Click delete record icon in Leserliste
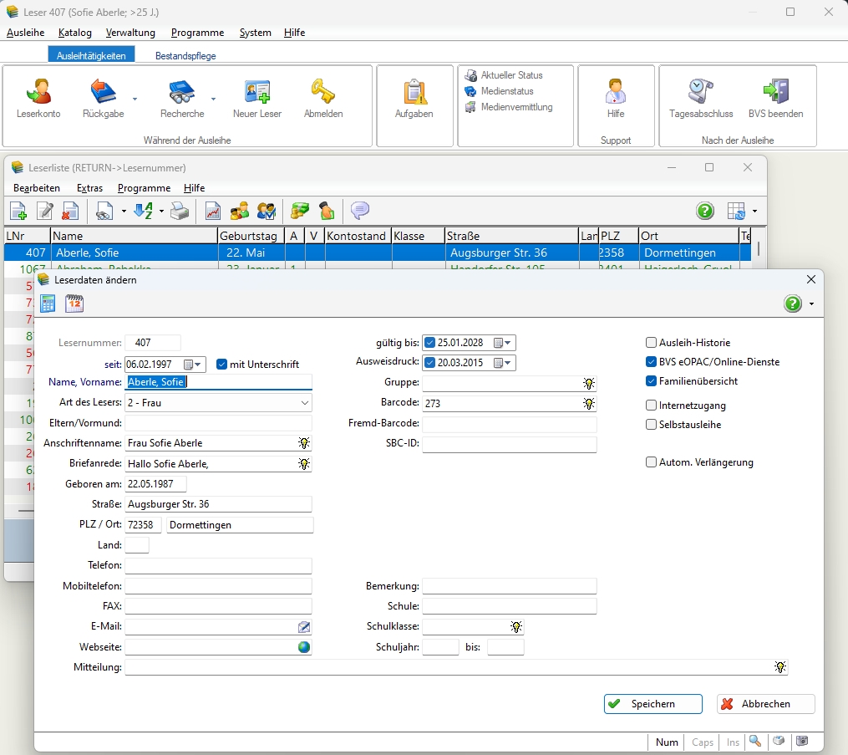Image resolution: width=848 pixels, height=755 pixels. [x=70, y=211]
